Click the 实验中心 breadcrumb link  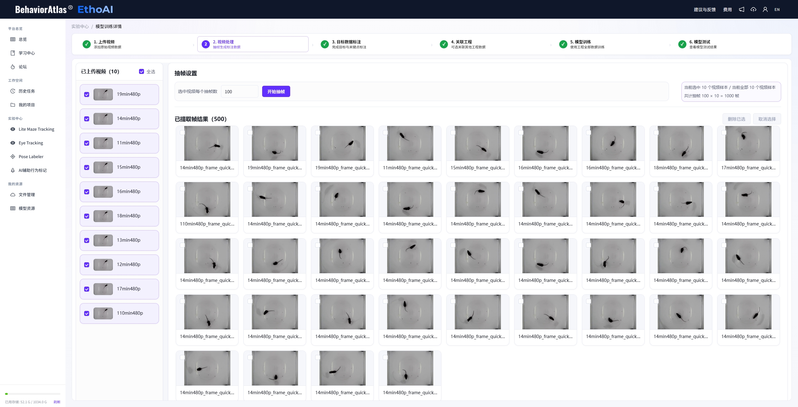[x=80, y=27]
